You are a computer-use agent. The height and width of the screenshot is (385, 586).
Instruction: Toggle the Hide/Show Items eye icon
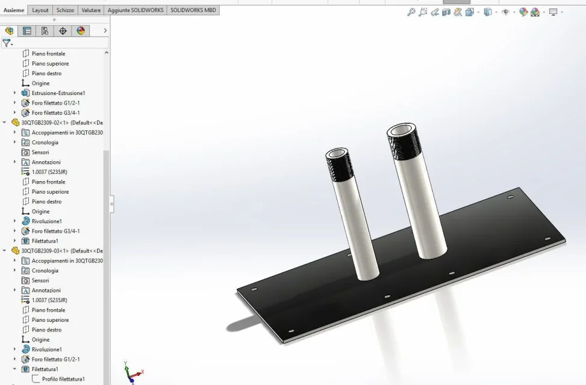pos(505,12)
